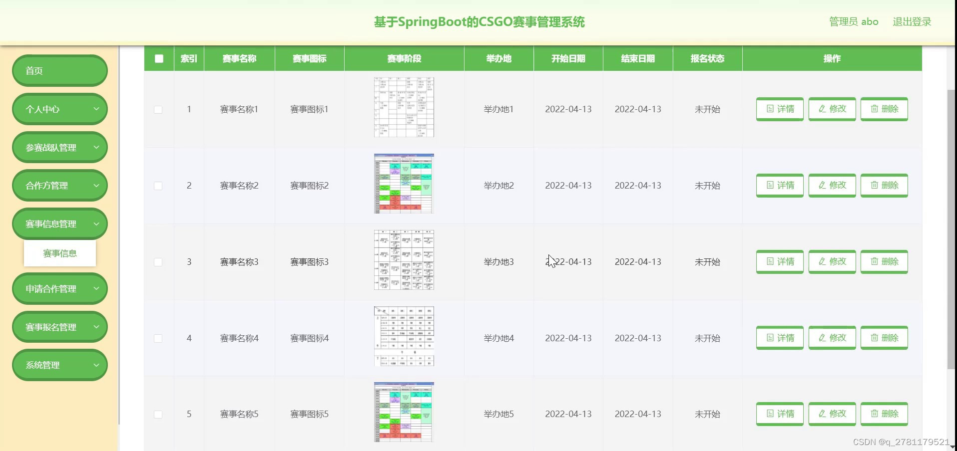
Task: Click the 删除 button text for 赛事名称2
Action: [x=890, y=185]
